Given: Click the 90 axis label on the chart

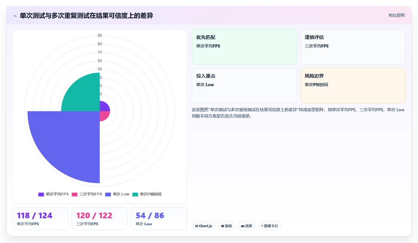Looking at the screenshot, I should (100, 35).
